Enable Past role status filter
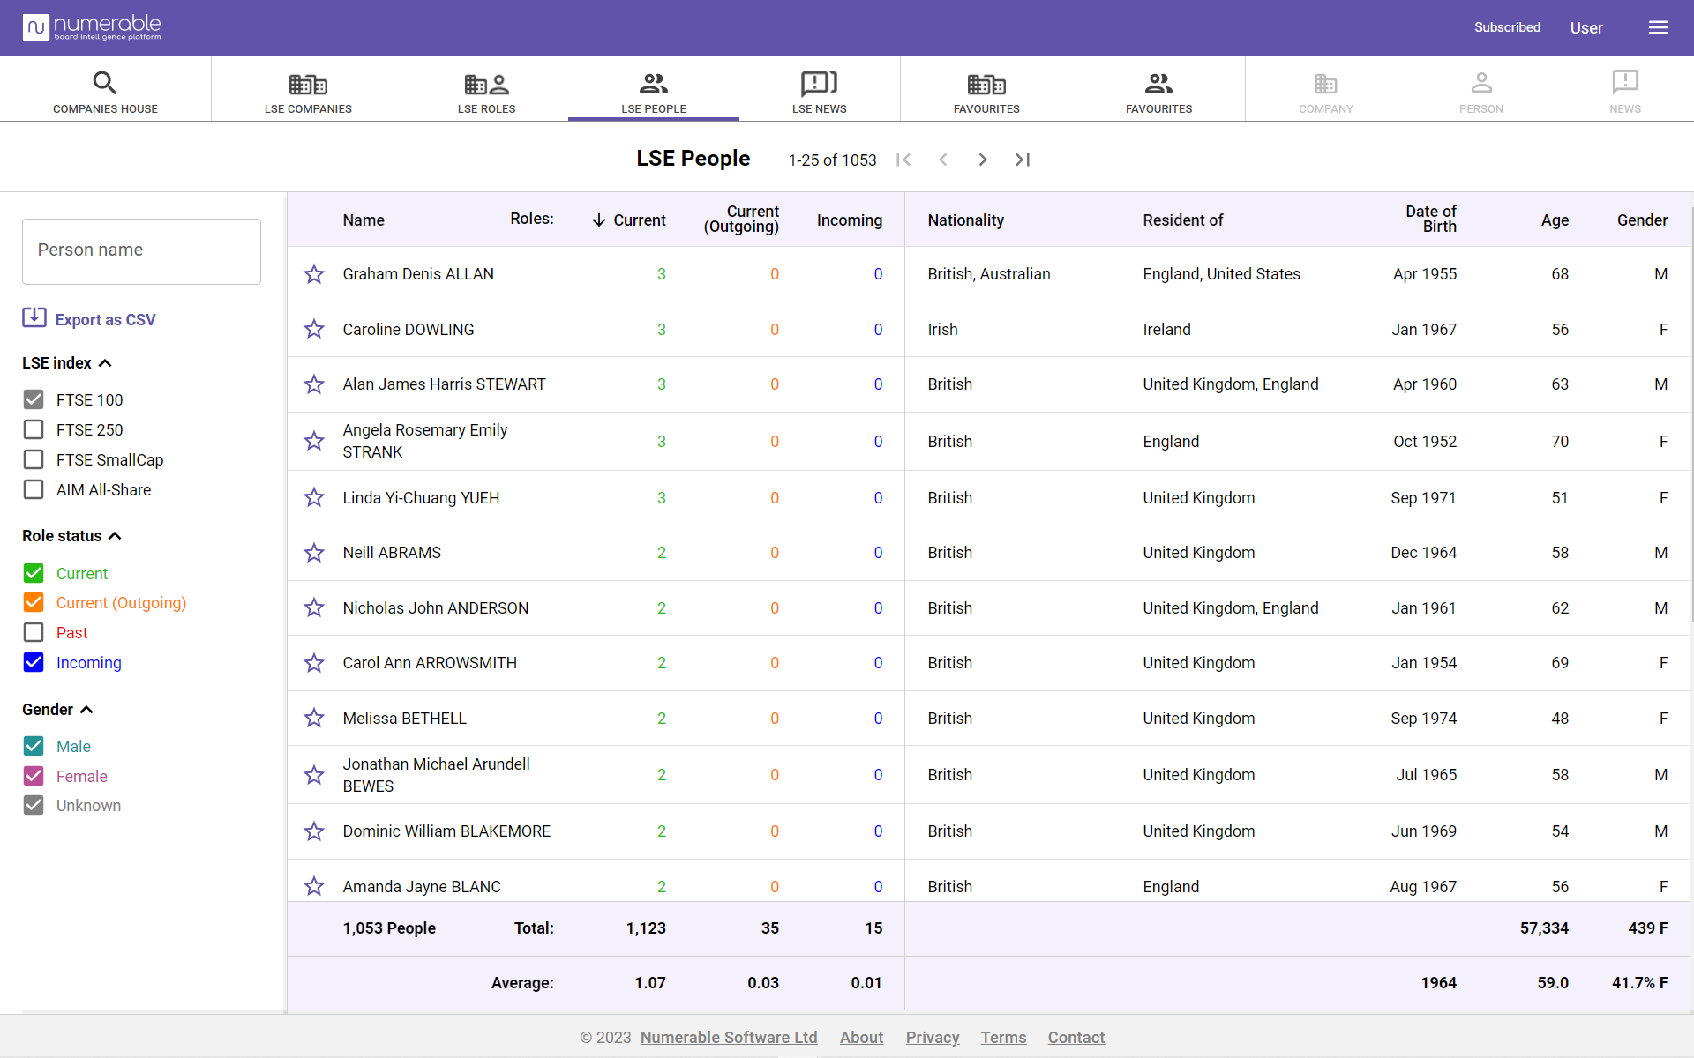The height and width of the screenshot is (1058, 1694). click(x=34, y=633)
